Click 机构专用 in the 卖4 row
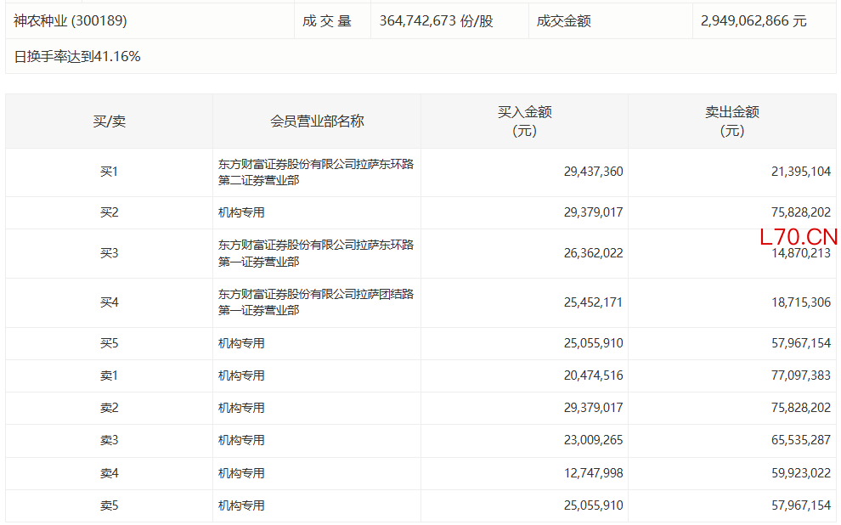Viewport: 841px width, 525px height. 241,473
